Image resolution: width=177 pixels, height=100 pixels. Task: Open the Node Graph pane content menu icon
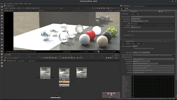point(5,61)
